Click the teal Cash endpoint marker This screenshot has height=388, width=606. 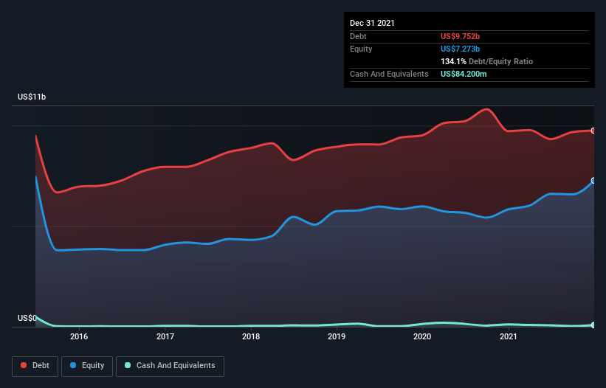pyautogui.click(x=593, y=325)
